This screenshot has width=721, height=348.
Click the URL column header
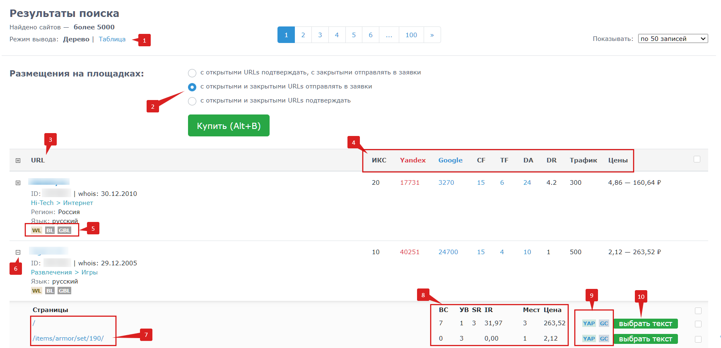38,160
